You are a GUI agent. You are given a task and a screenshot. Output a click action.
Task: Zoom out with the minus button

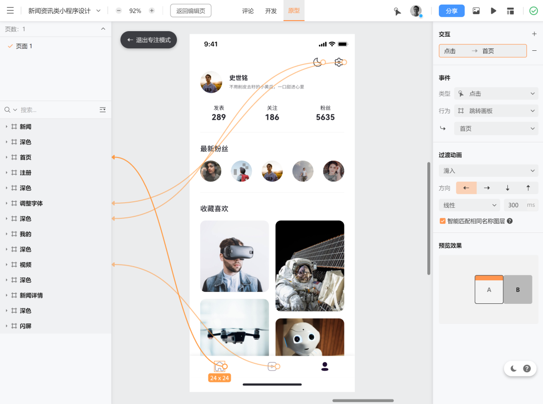pyautogui.click(x=119, y=11)
